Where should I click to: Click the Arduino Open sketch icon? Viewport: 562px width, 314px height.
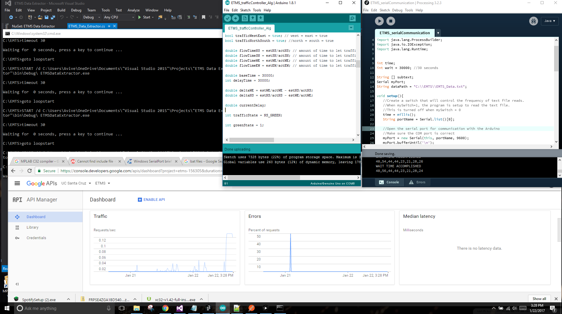[x=253, y=18]
